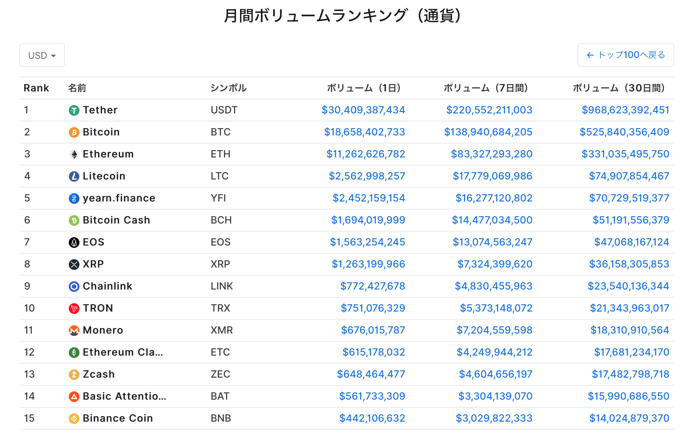689x431 pixels.
Task: Click the Tether coin icon
Action: (74, 110)
